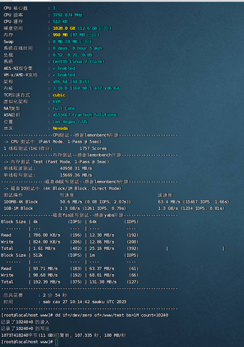Click the AES-NI Enabled checkmark
The height and width of the screenshot is (347, 244).
click(x=54, y=68)
